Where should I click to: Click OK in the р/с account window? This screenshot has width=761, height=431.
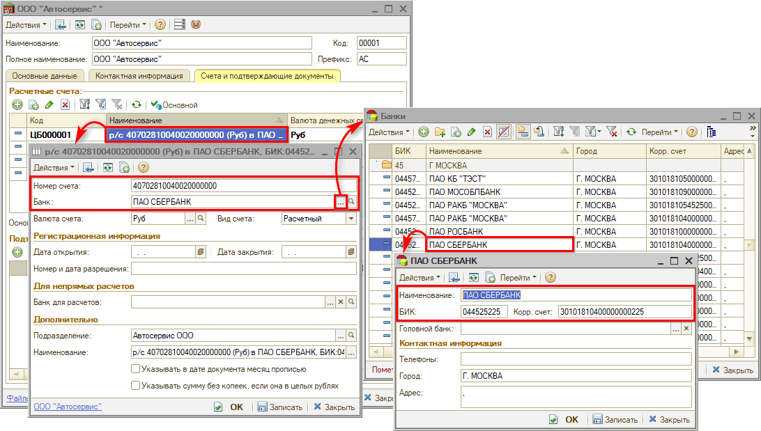pos(229,407)
